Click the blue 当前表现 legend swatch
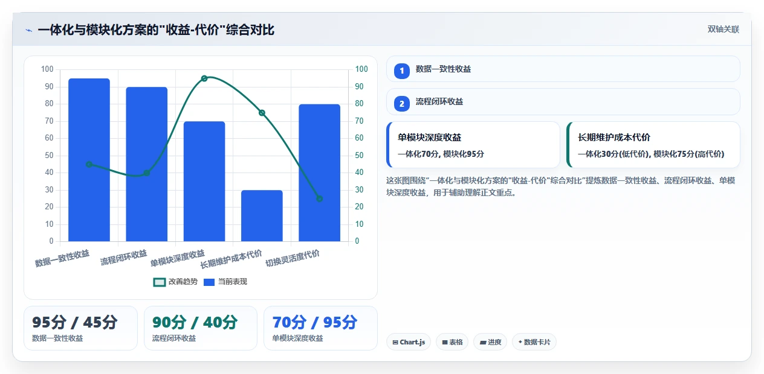This screenshot has width=764, height=374. (x=209, y=282)
